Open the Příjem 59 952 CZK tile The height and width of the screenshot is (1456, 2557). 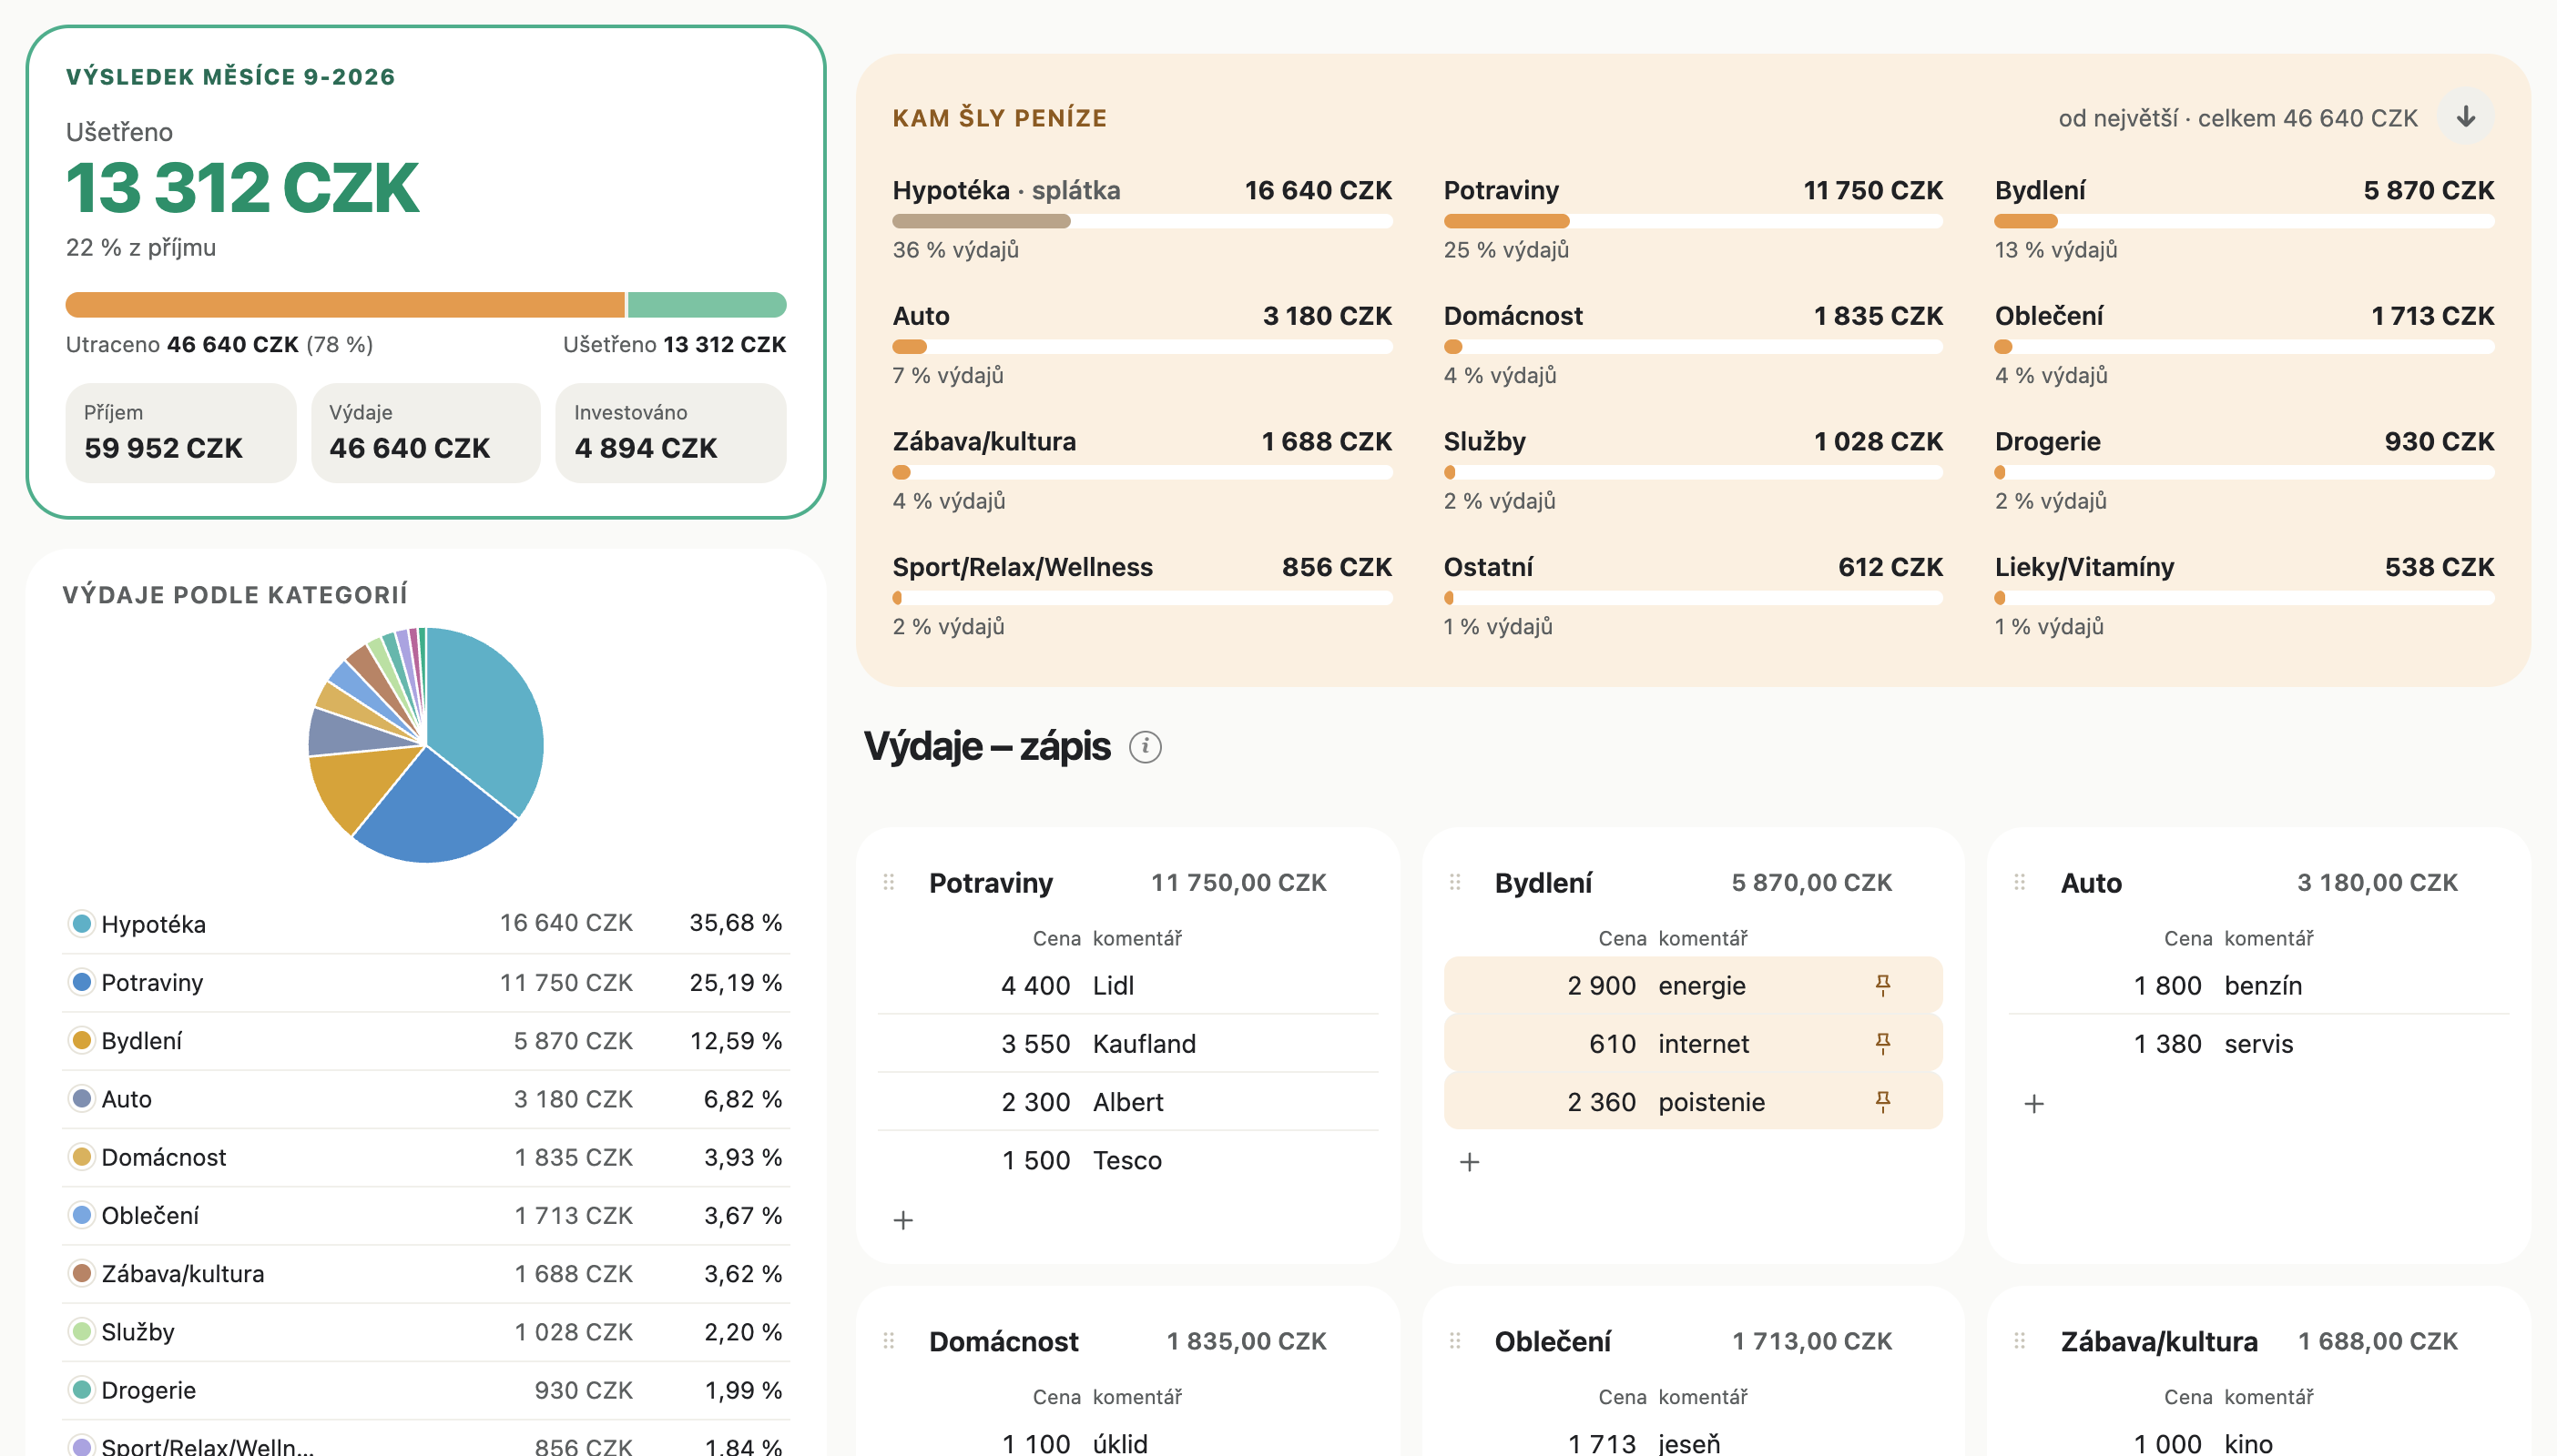pyautogui.click(x=181, y=433)
